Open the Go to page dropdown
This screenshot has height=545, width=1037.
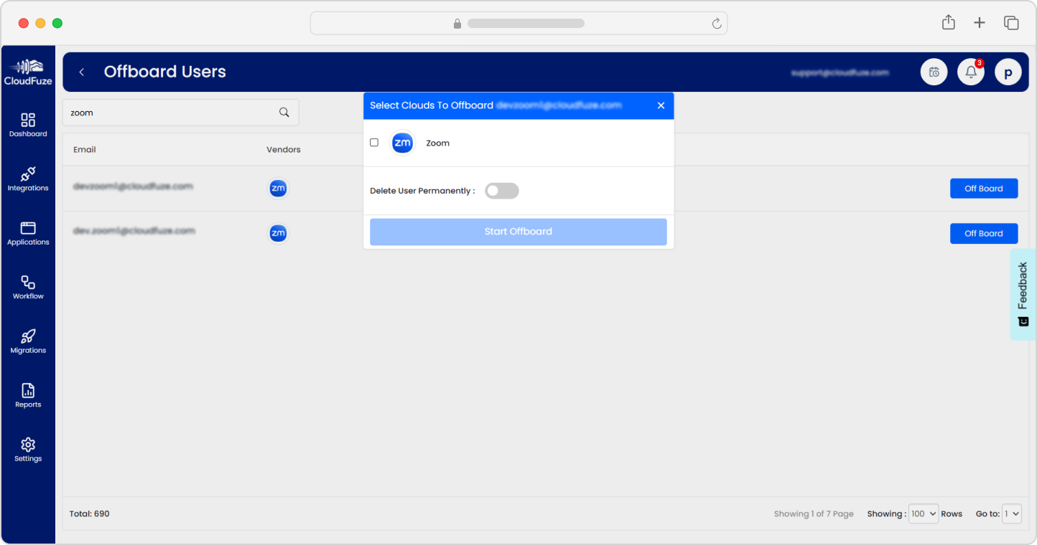1012,513
